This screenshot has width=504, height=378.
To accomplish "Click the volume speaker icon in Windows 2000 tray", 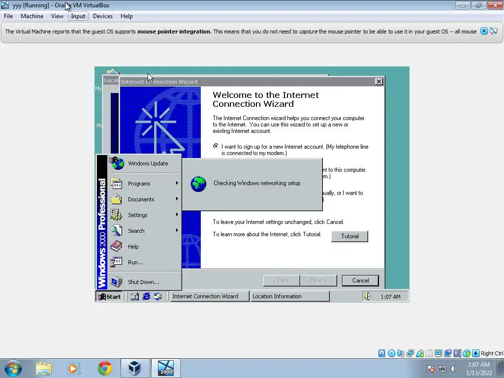I will (367, 296).
